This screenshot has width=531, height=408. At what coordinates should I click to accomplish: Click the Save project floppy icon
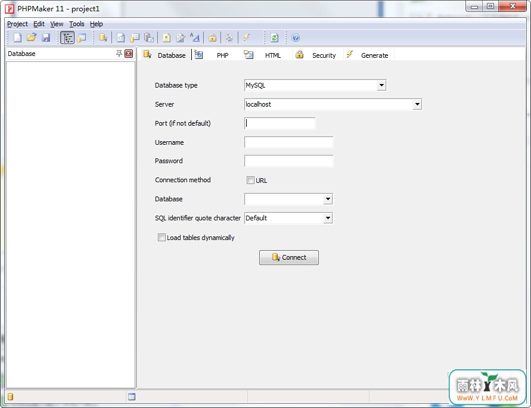pyautogui.click(x=46, y=38)
